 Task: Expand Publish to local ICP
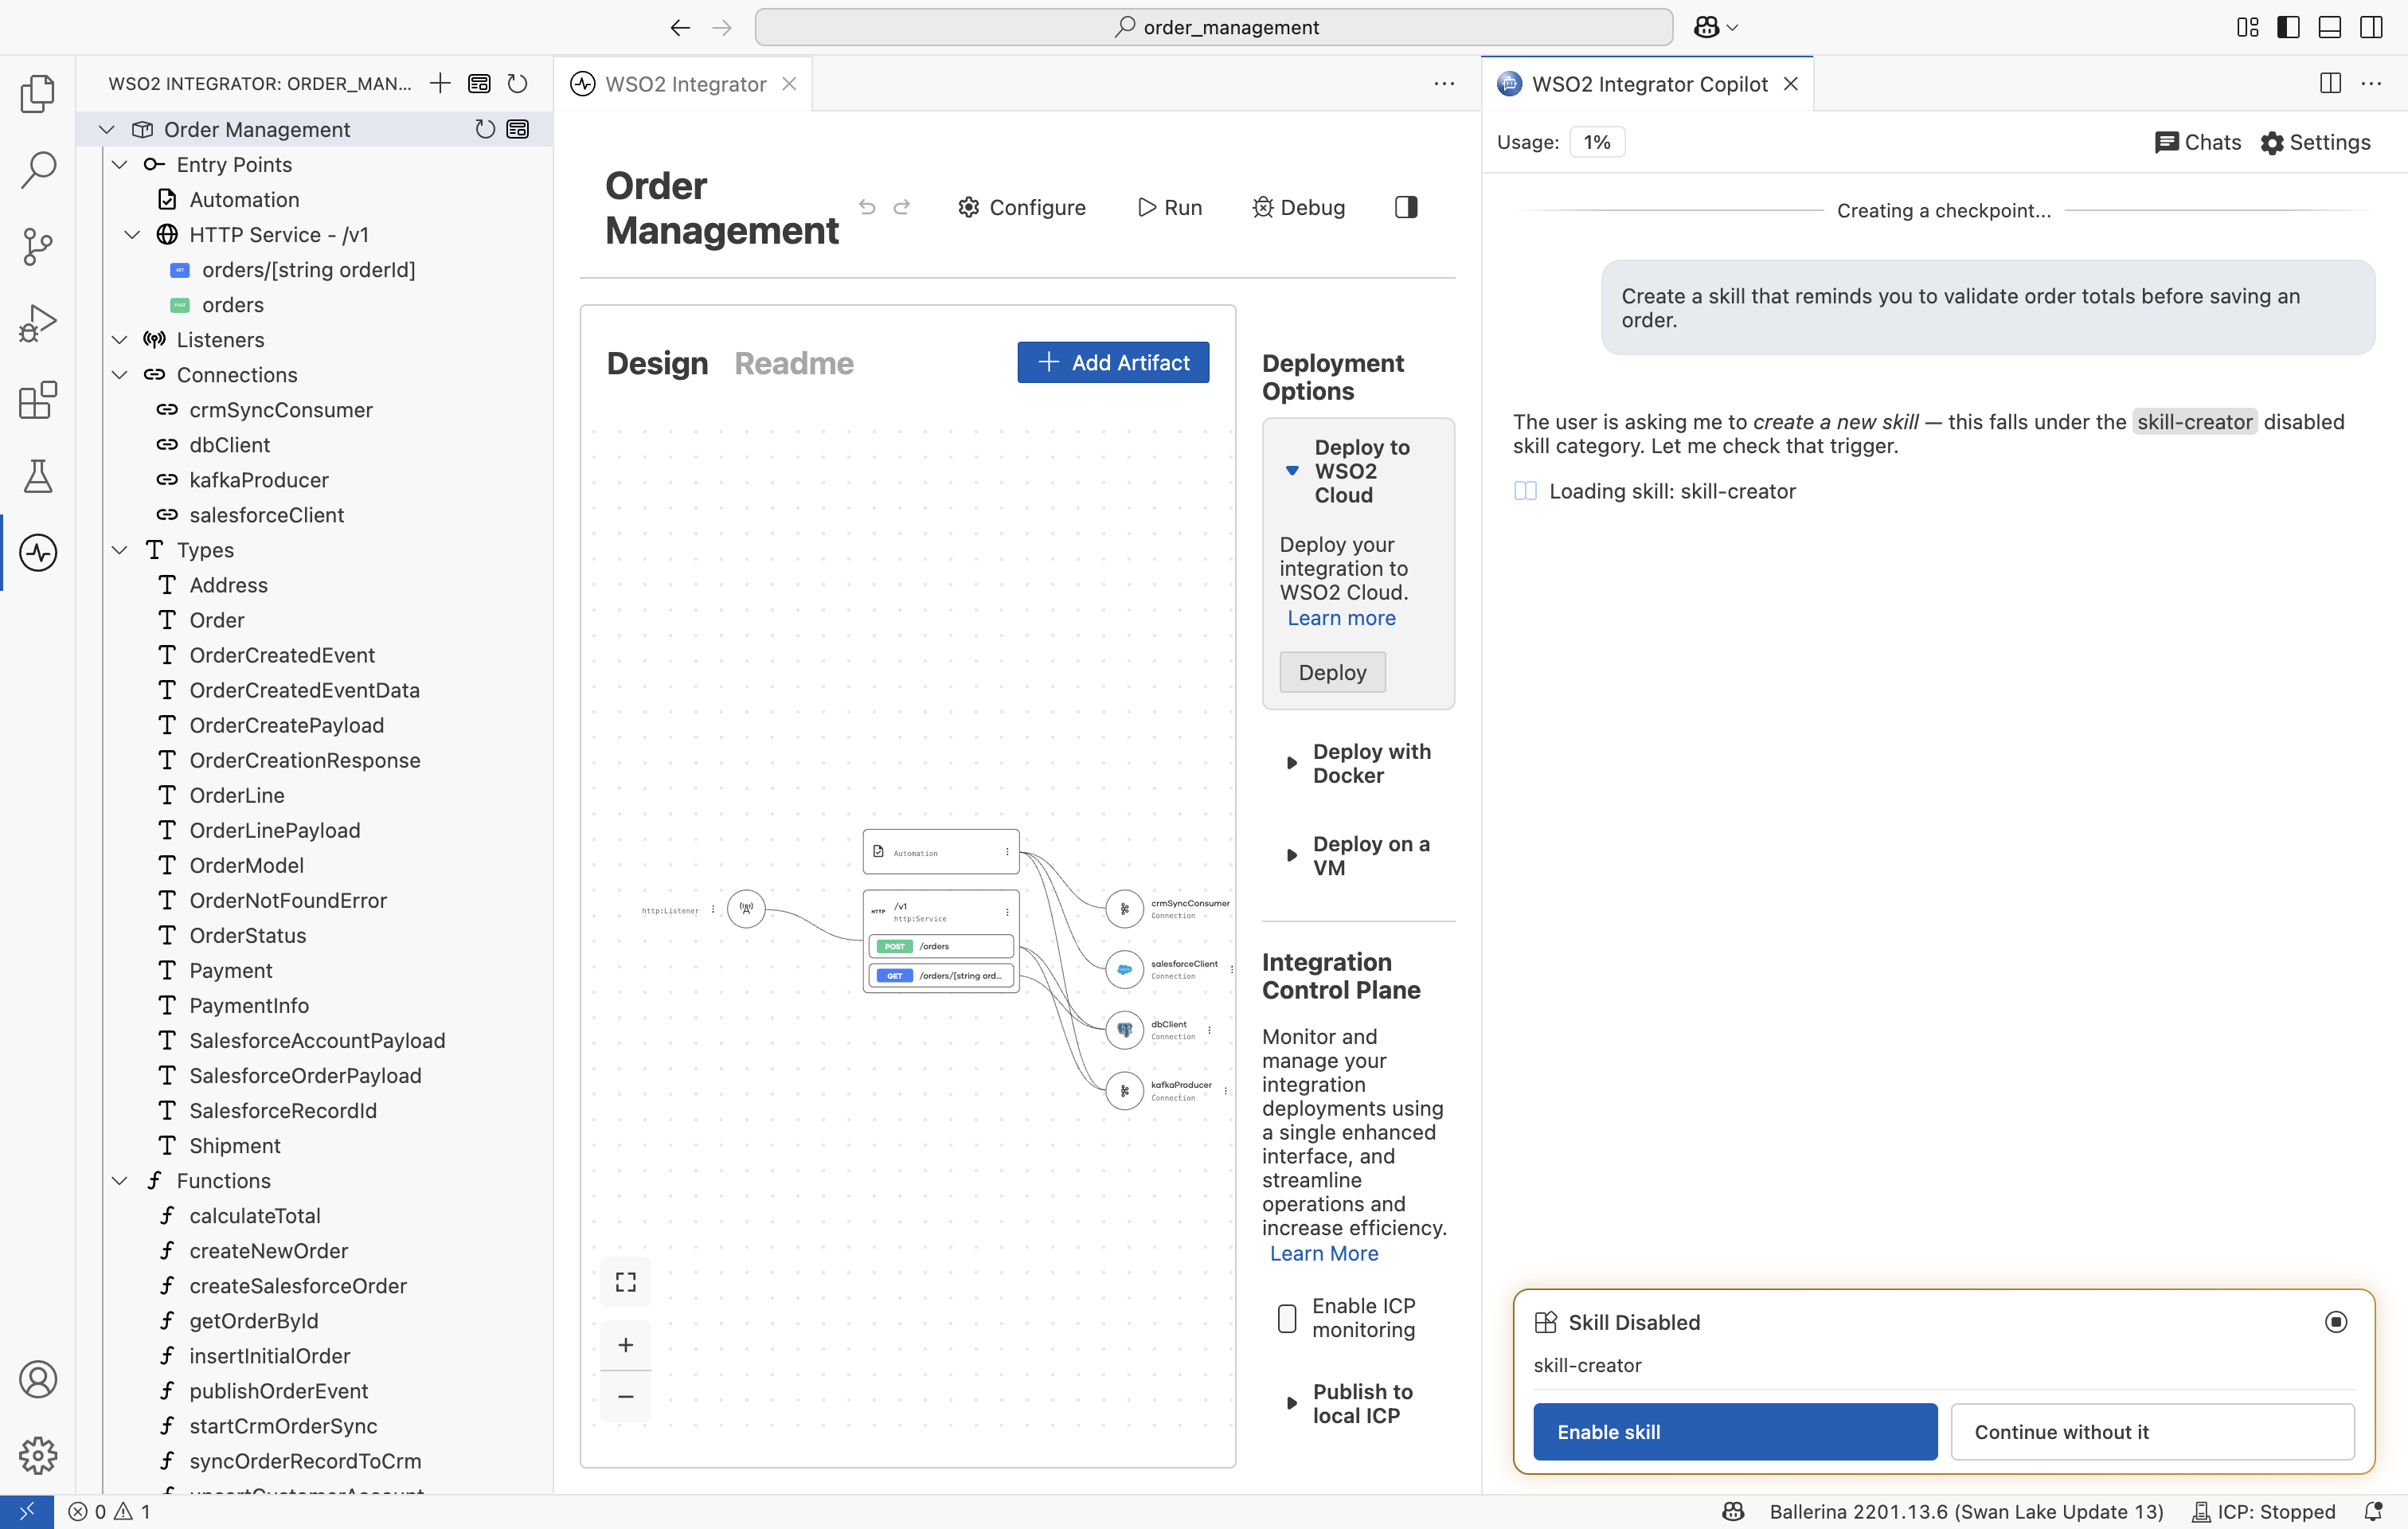pyautogui.click(x=1292, y=1403)
